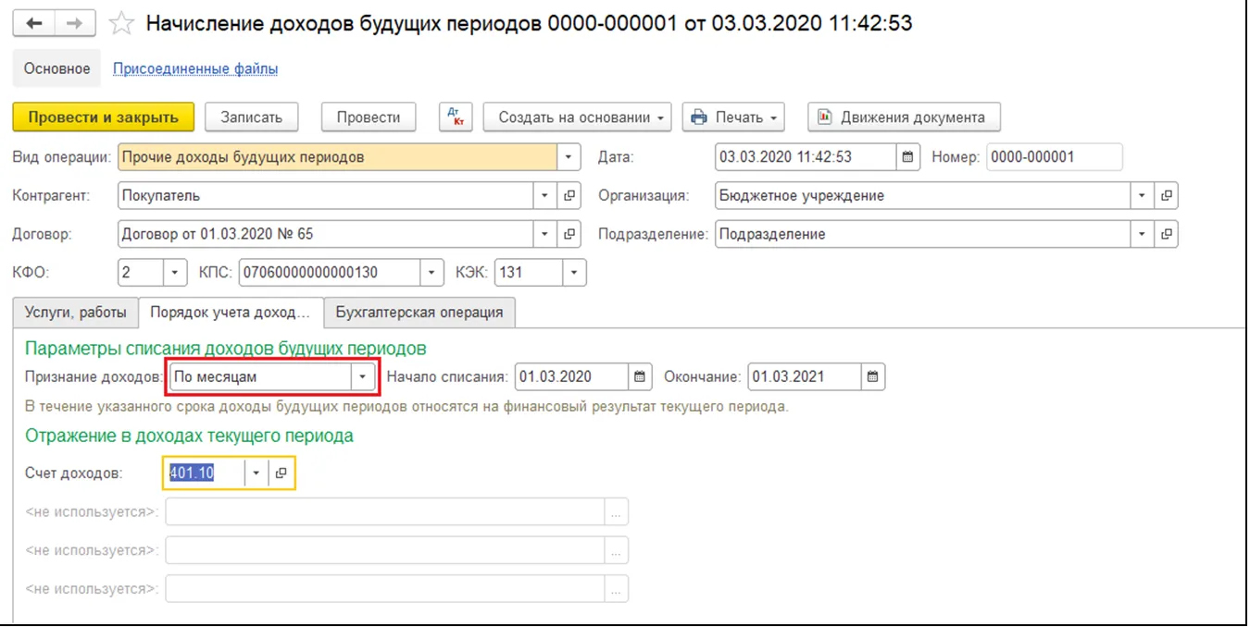This screenshot has width=1250, height=627.
Task: Add document to favorites with star
Action: 121,25
